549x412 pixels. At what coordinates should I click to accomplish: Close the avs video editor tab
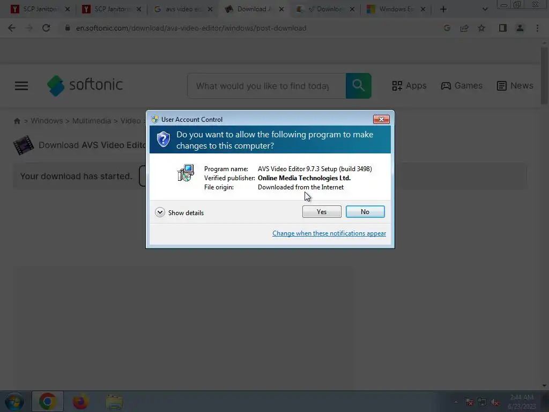(x=210, y=9)
